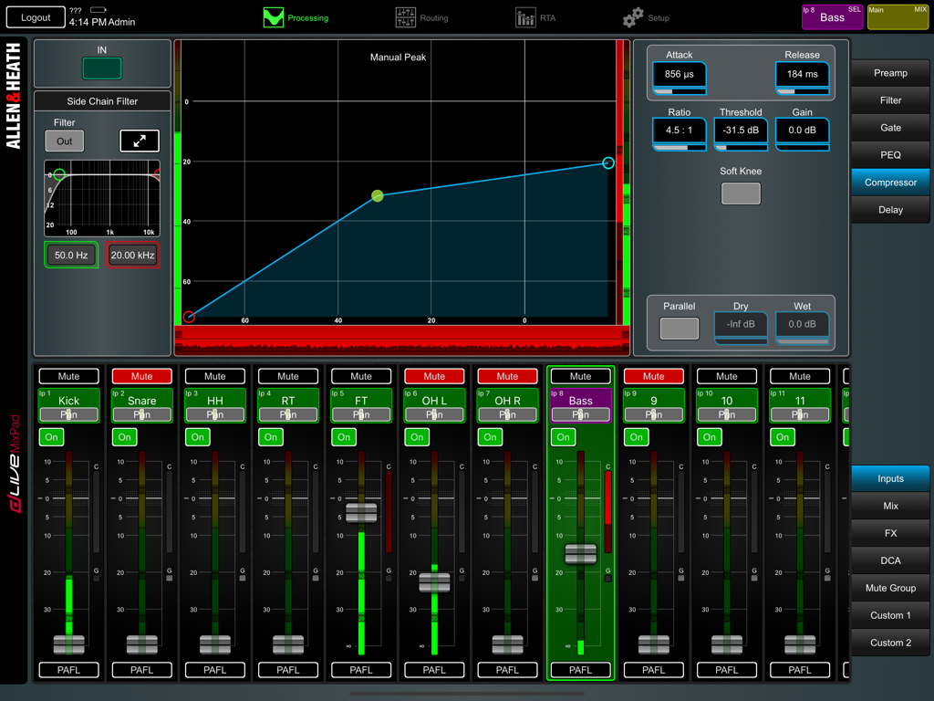Adjust the Bass channel fader
Image resolution: width=934 pixels, height=701 pixels.
(x=580, y=552)
